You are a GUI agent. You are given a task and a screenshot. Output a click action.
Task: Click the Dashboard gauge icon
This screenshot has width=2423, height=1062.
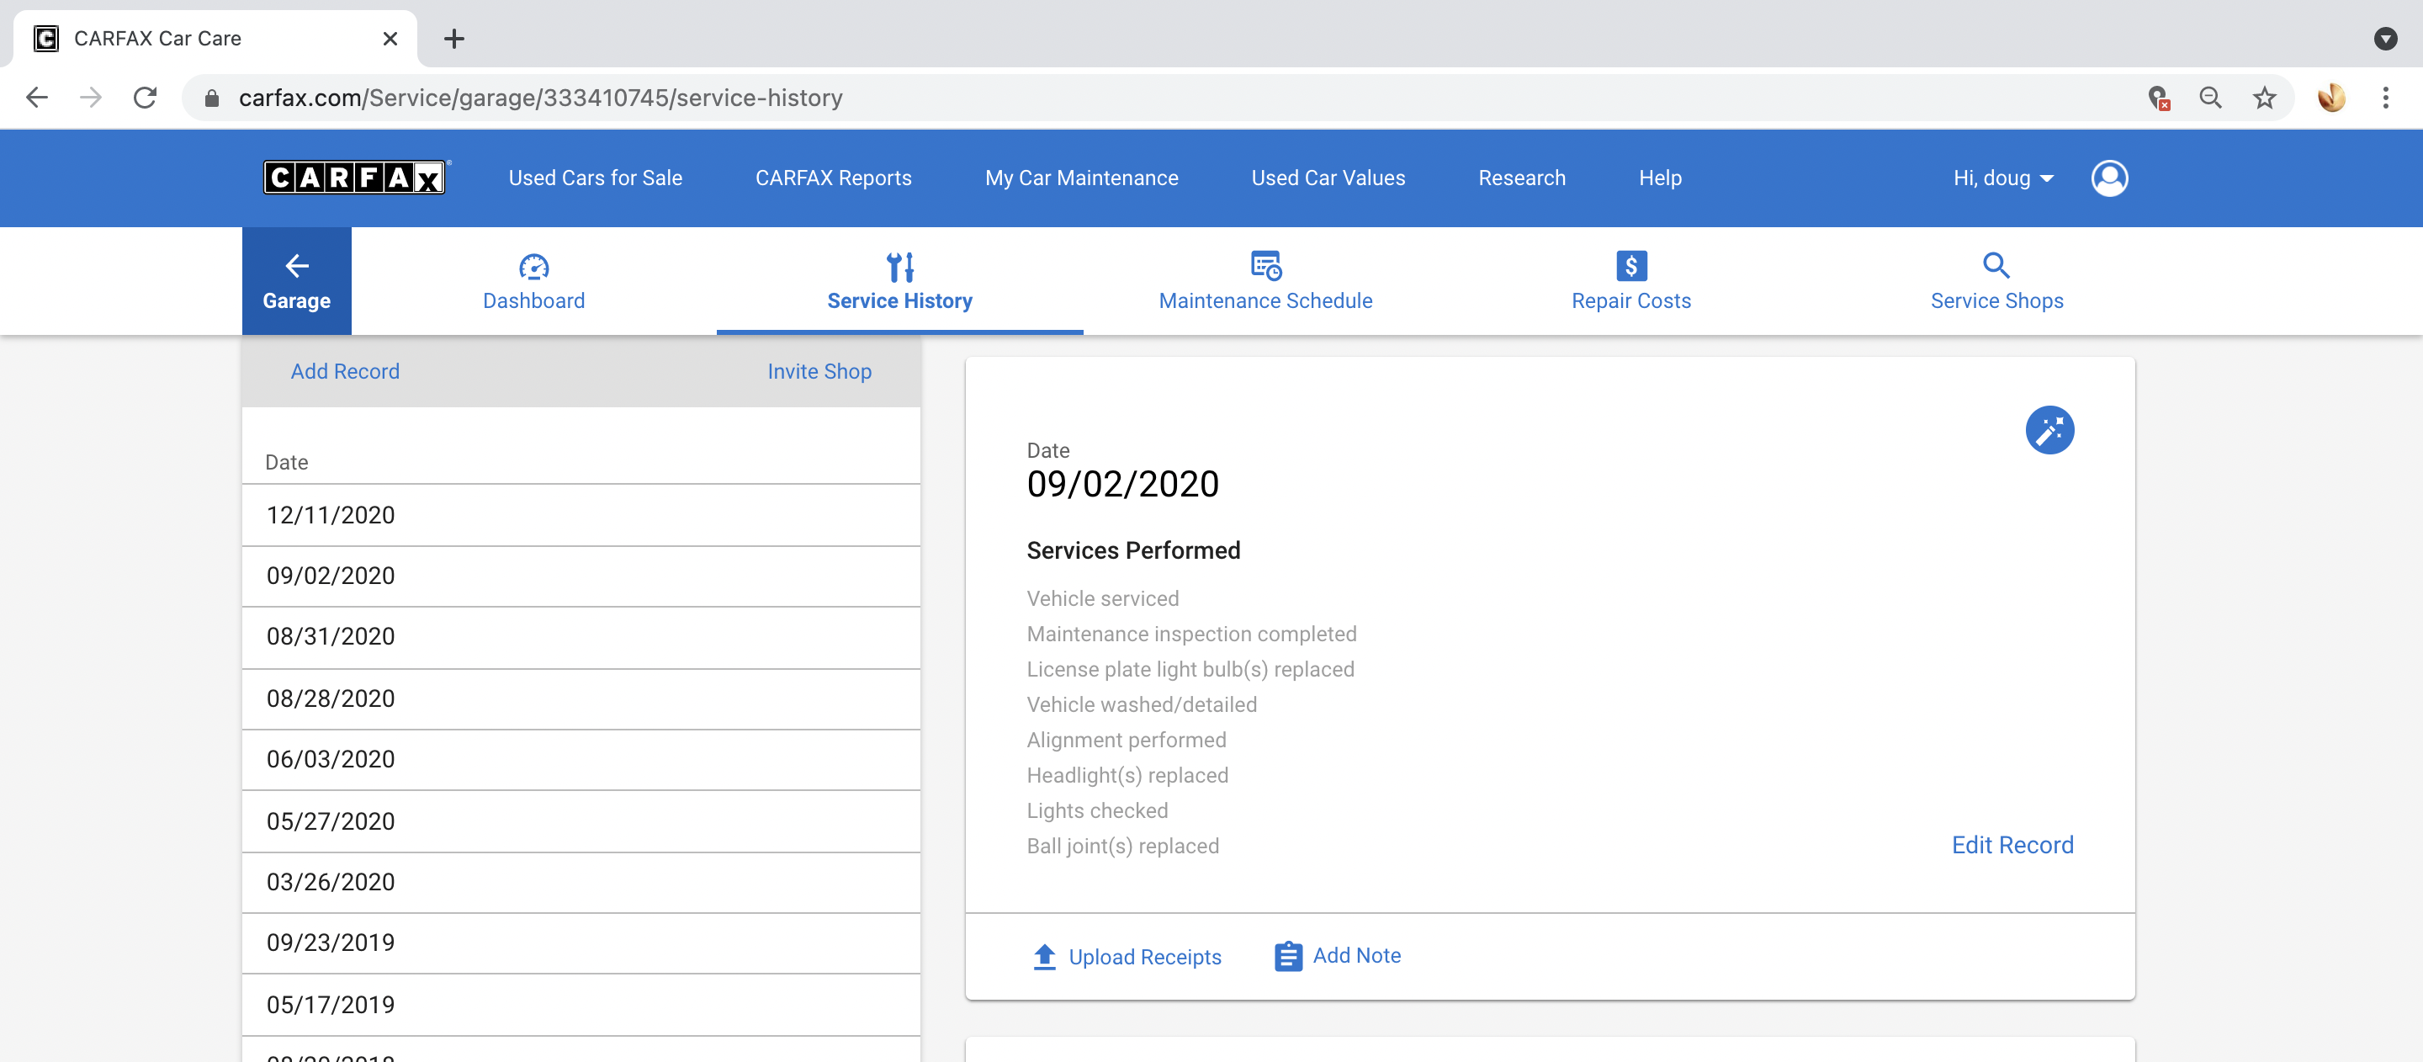click(533, 266)
